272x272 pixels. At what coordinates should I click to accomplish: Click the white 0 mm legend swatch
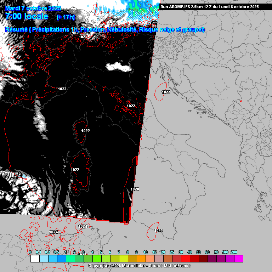[x=35, y=259]
